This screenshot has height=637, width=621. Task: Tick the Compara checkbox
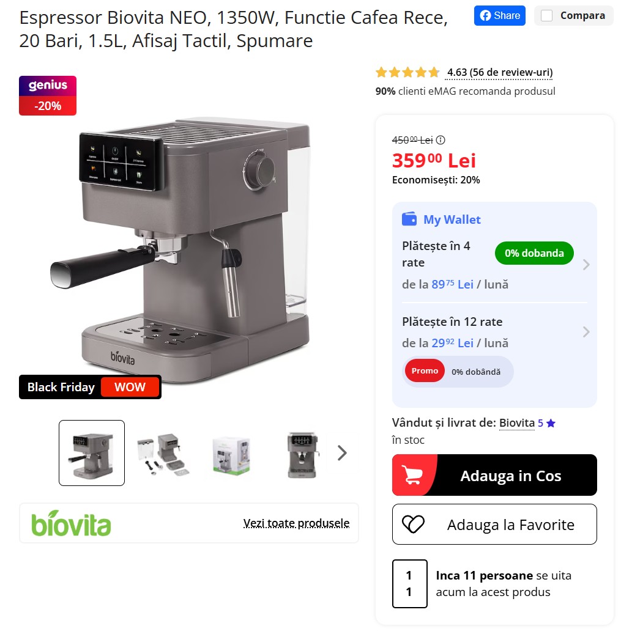pos(546,16)
